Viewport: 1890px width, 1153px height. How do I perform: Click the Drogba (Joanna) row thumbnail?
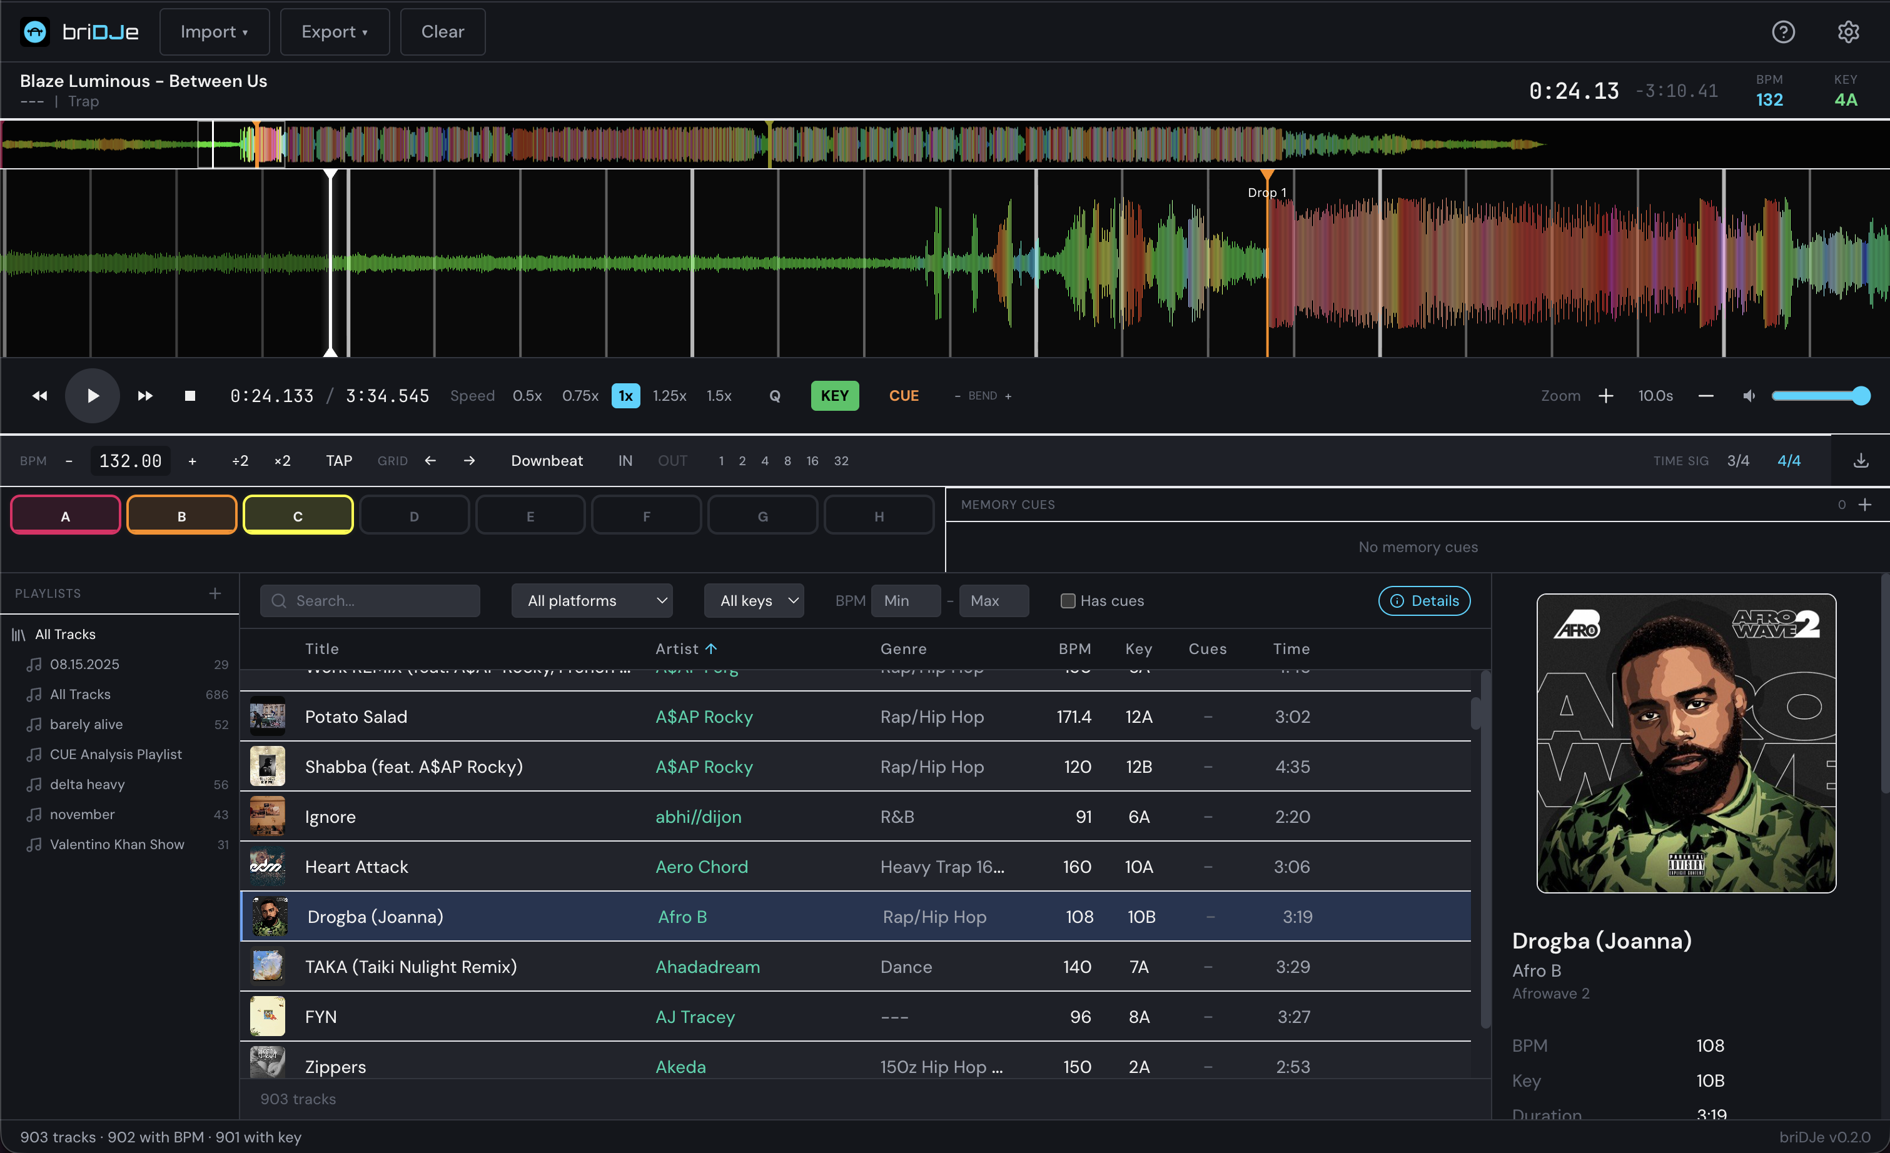point(269,917)
